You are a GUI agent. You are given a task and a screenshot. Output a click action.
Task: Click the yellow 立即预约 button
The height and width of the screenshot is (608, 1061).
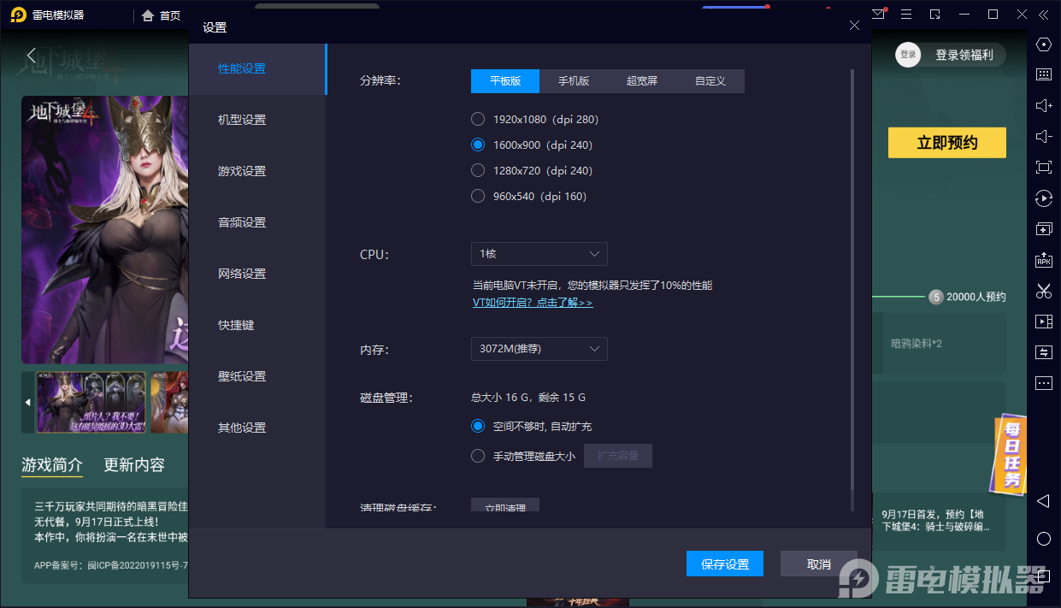click(x=947, y=143)
